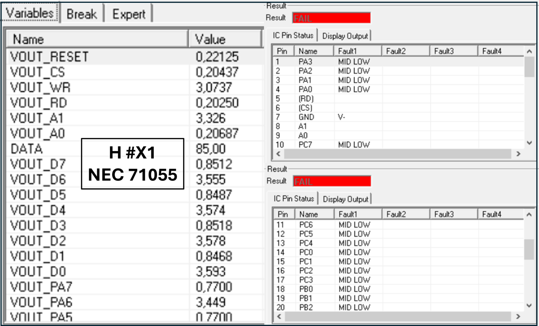Viewport: 539px width, 326px height.
Task: Click value 3,449 of VOUT_PA6
Action: [211, 302]
